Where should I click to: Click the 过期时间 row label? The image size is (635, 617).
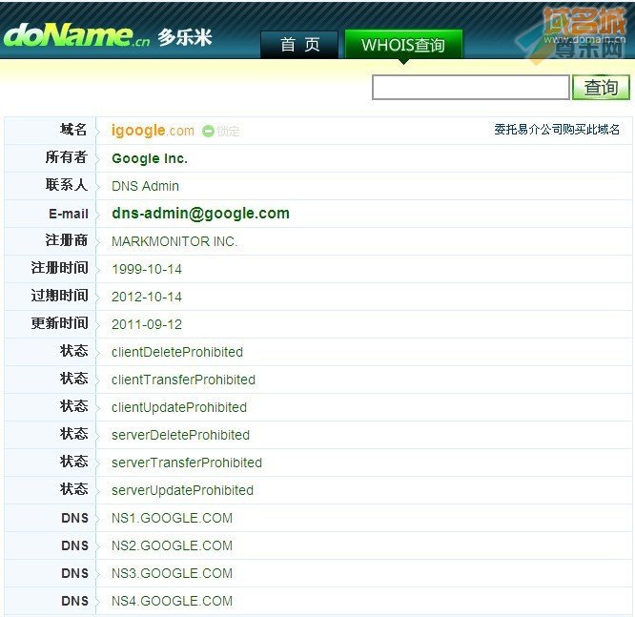59,296
